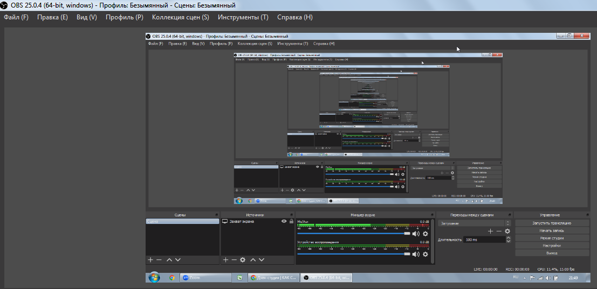Mute Mic/Aux via speaker icon in the largest audio mixer
This screenshot has width=597, height=289.
coord(416,234)
